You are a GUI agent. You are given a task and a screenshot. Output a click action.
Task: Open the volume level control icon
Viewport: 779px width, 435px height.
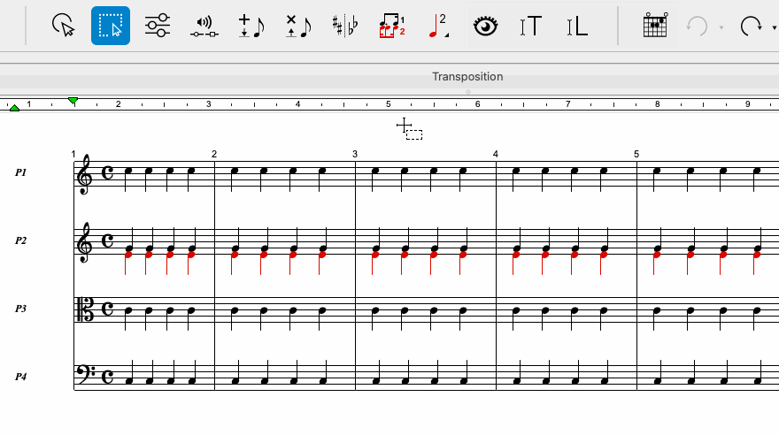pos(204,27)
